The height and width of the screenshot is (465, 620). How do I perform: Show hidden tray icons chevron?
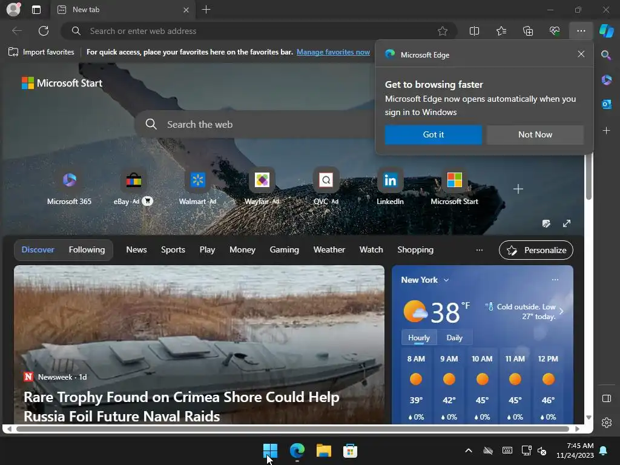pos(469,450)
